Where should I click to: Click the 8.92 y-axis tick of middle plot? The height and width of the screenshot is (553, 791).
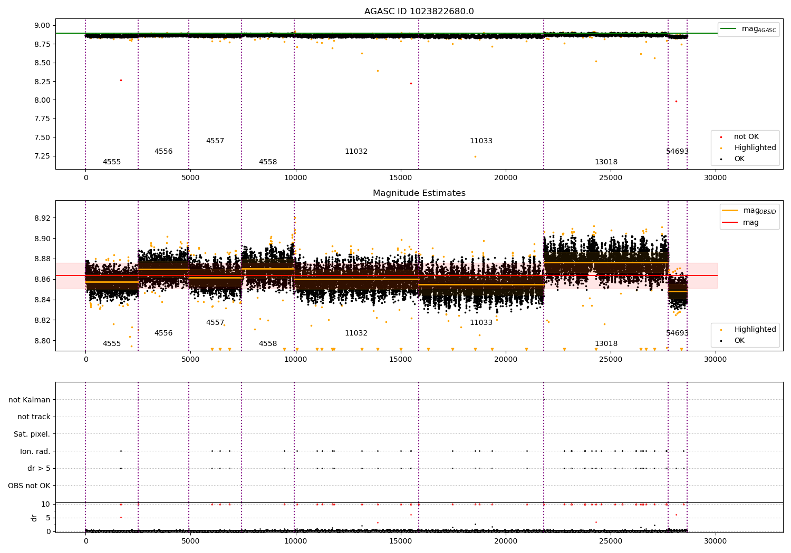[43, 218]
